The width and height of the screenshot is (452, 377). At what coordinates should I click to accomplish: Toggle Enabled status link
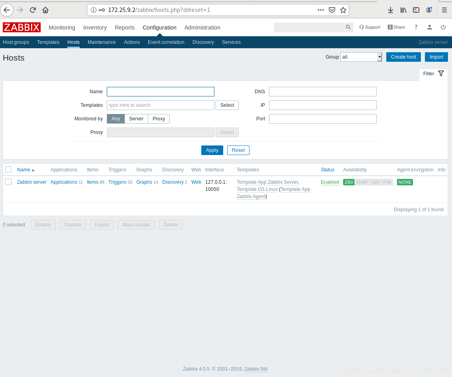pyautogui.click(x=330, y=182)
